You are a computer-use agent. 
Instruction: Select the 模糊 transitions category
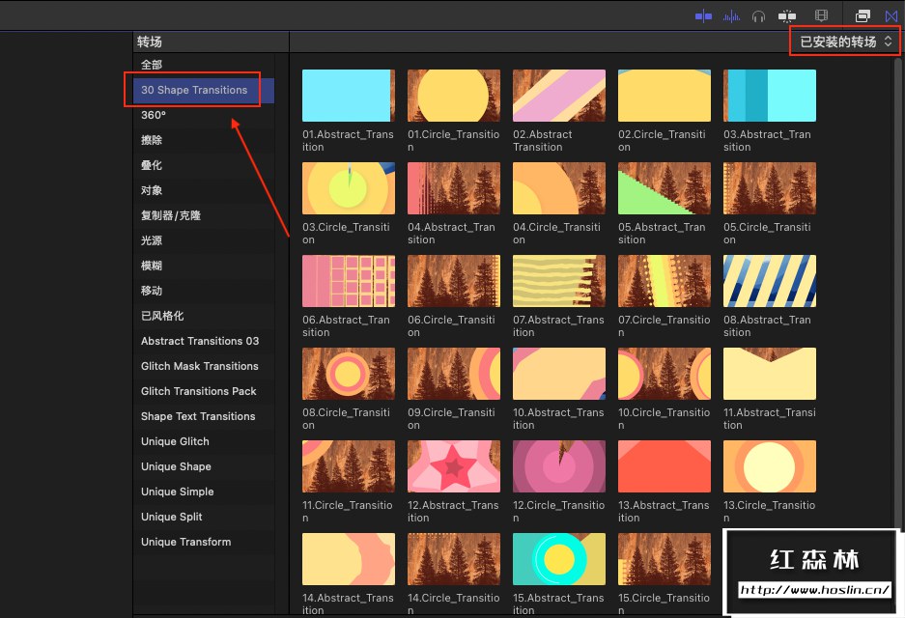[152, 266]
